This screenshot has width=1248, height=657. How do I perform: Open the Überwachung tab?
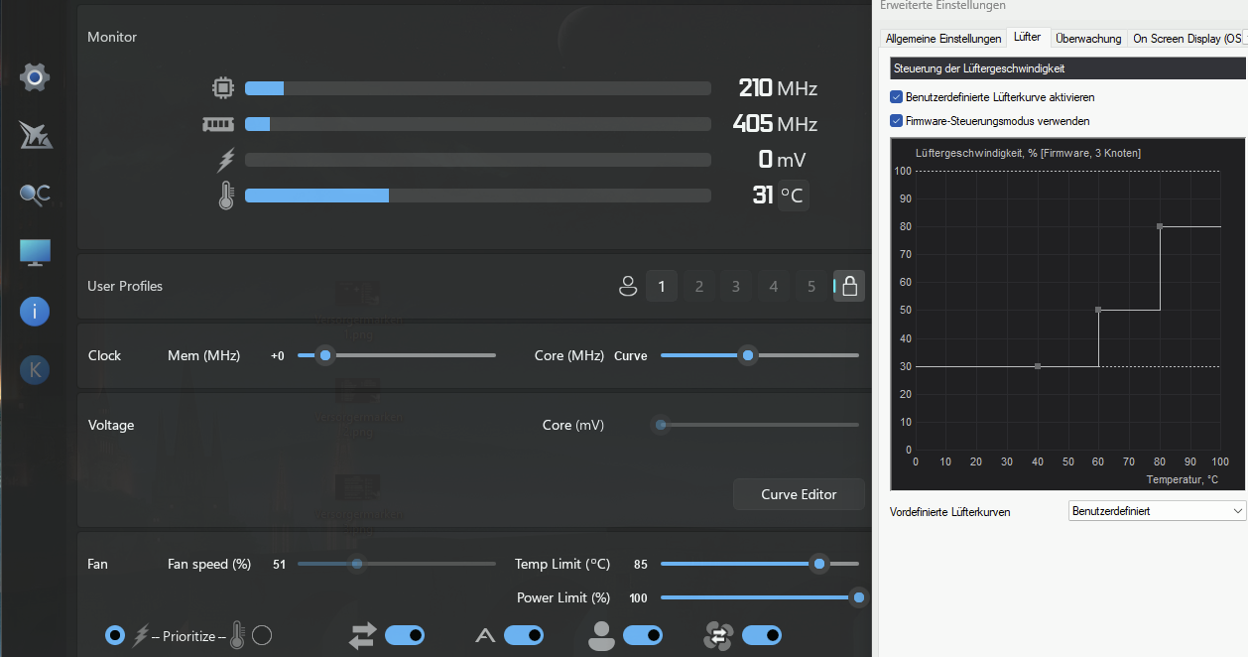click(1088, 39)
